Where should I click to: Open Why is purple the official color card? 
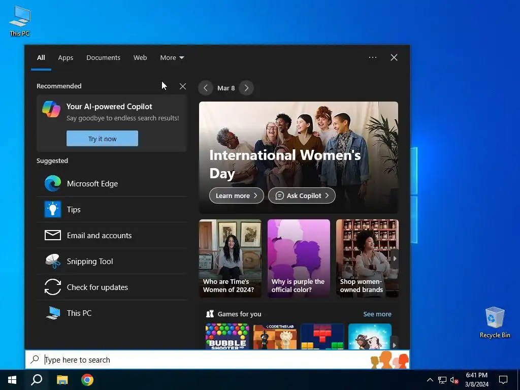click(299, 258)
